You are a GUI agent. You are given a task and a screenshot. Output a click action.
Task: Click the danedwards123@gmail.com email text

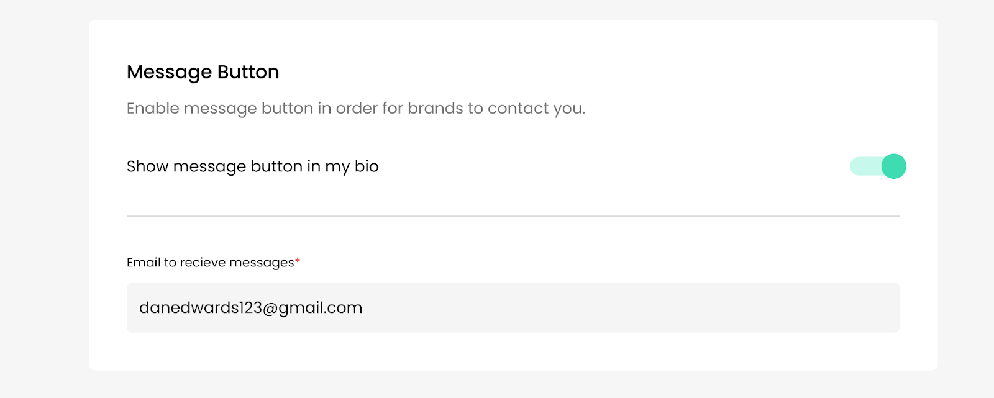tap(250, 308)
